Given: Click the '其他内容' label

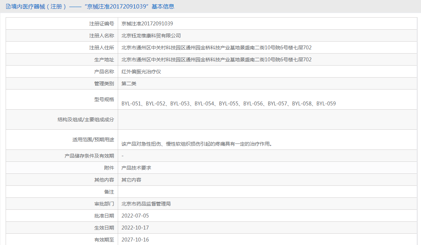Looking at the screenshot, I should [x=104, y=180].
